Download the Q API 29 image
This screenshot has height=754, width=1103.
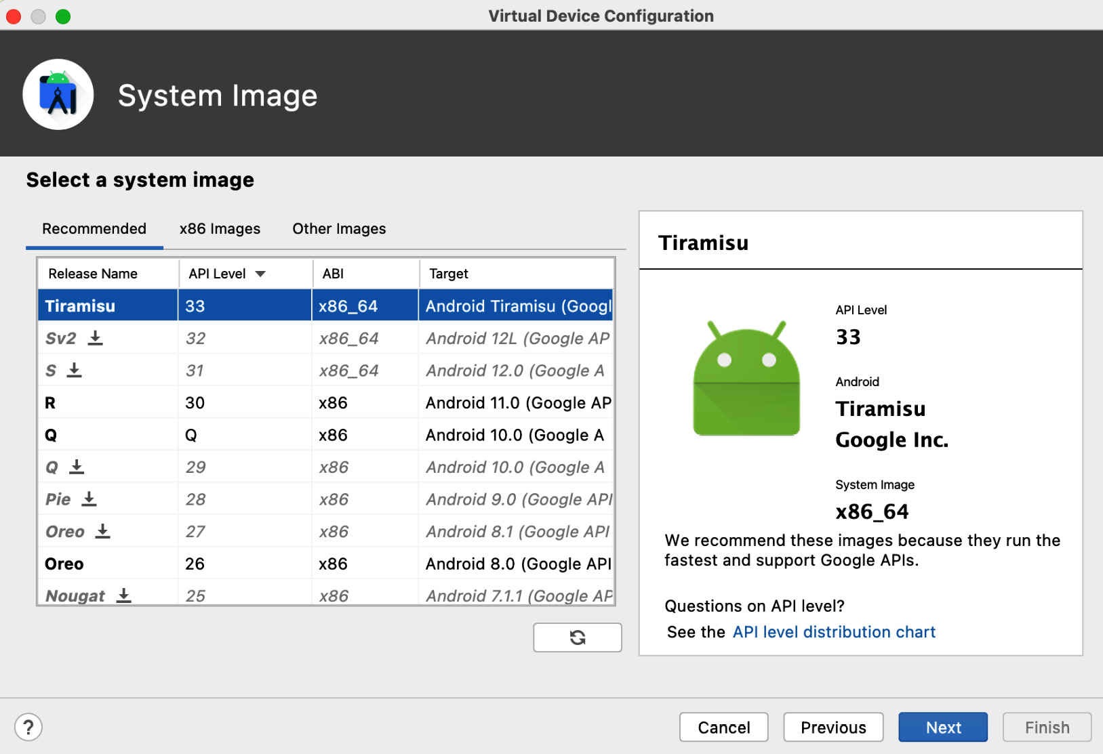[x=77, y=467]
